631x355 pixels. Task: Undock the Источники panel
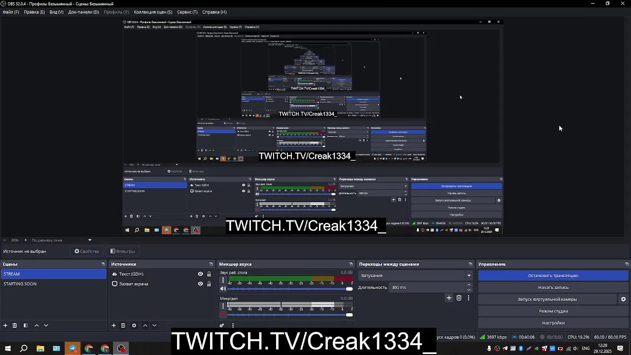pyautogui.click(x=211, y=264)
